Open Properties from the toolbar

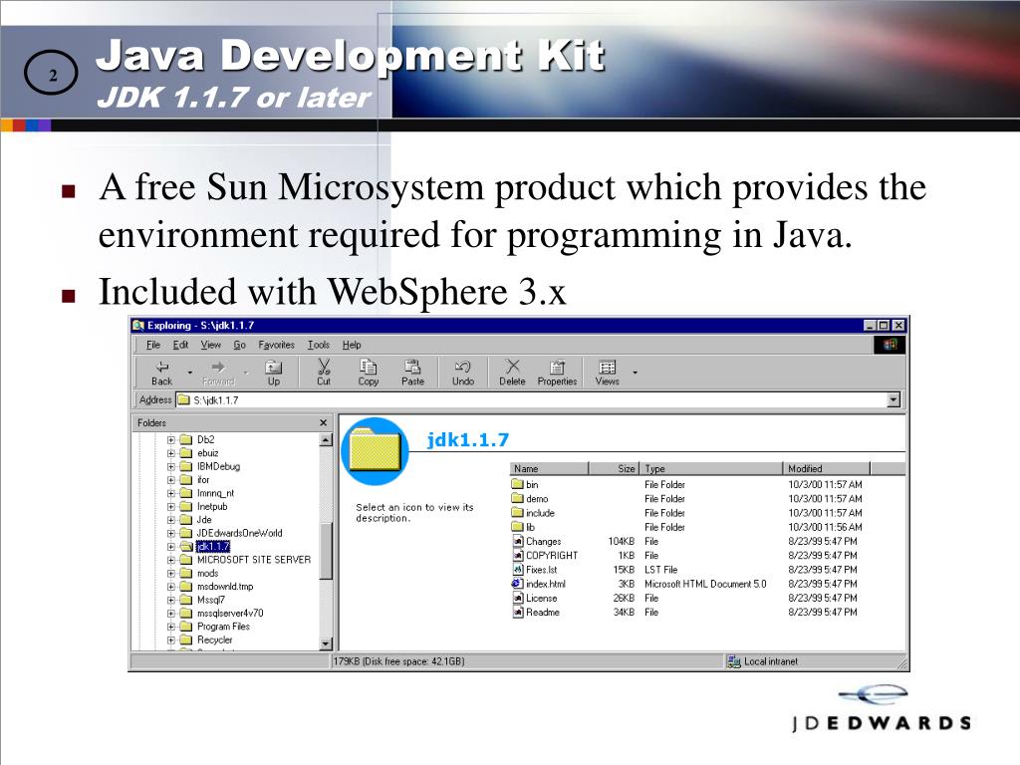coord(557,374)
